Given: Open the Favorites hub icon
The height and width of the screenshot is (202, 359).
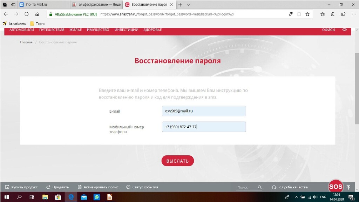Looking at the screenshot, I should [x=323, y=14].
